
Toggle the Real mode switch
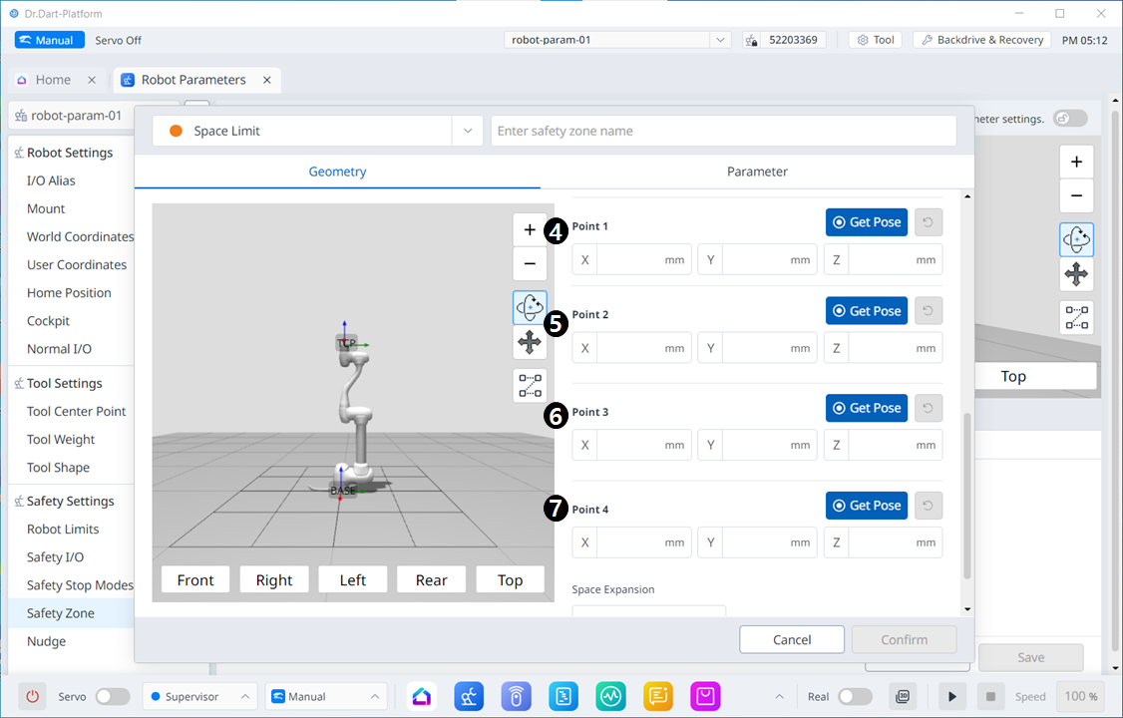(855, 696)
